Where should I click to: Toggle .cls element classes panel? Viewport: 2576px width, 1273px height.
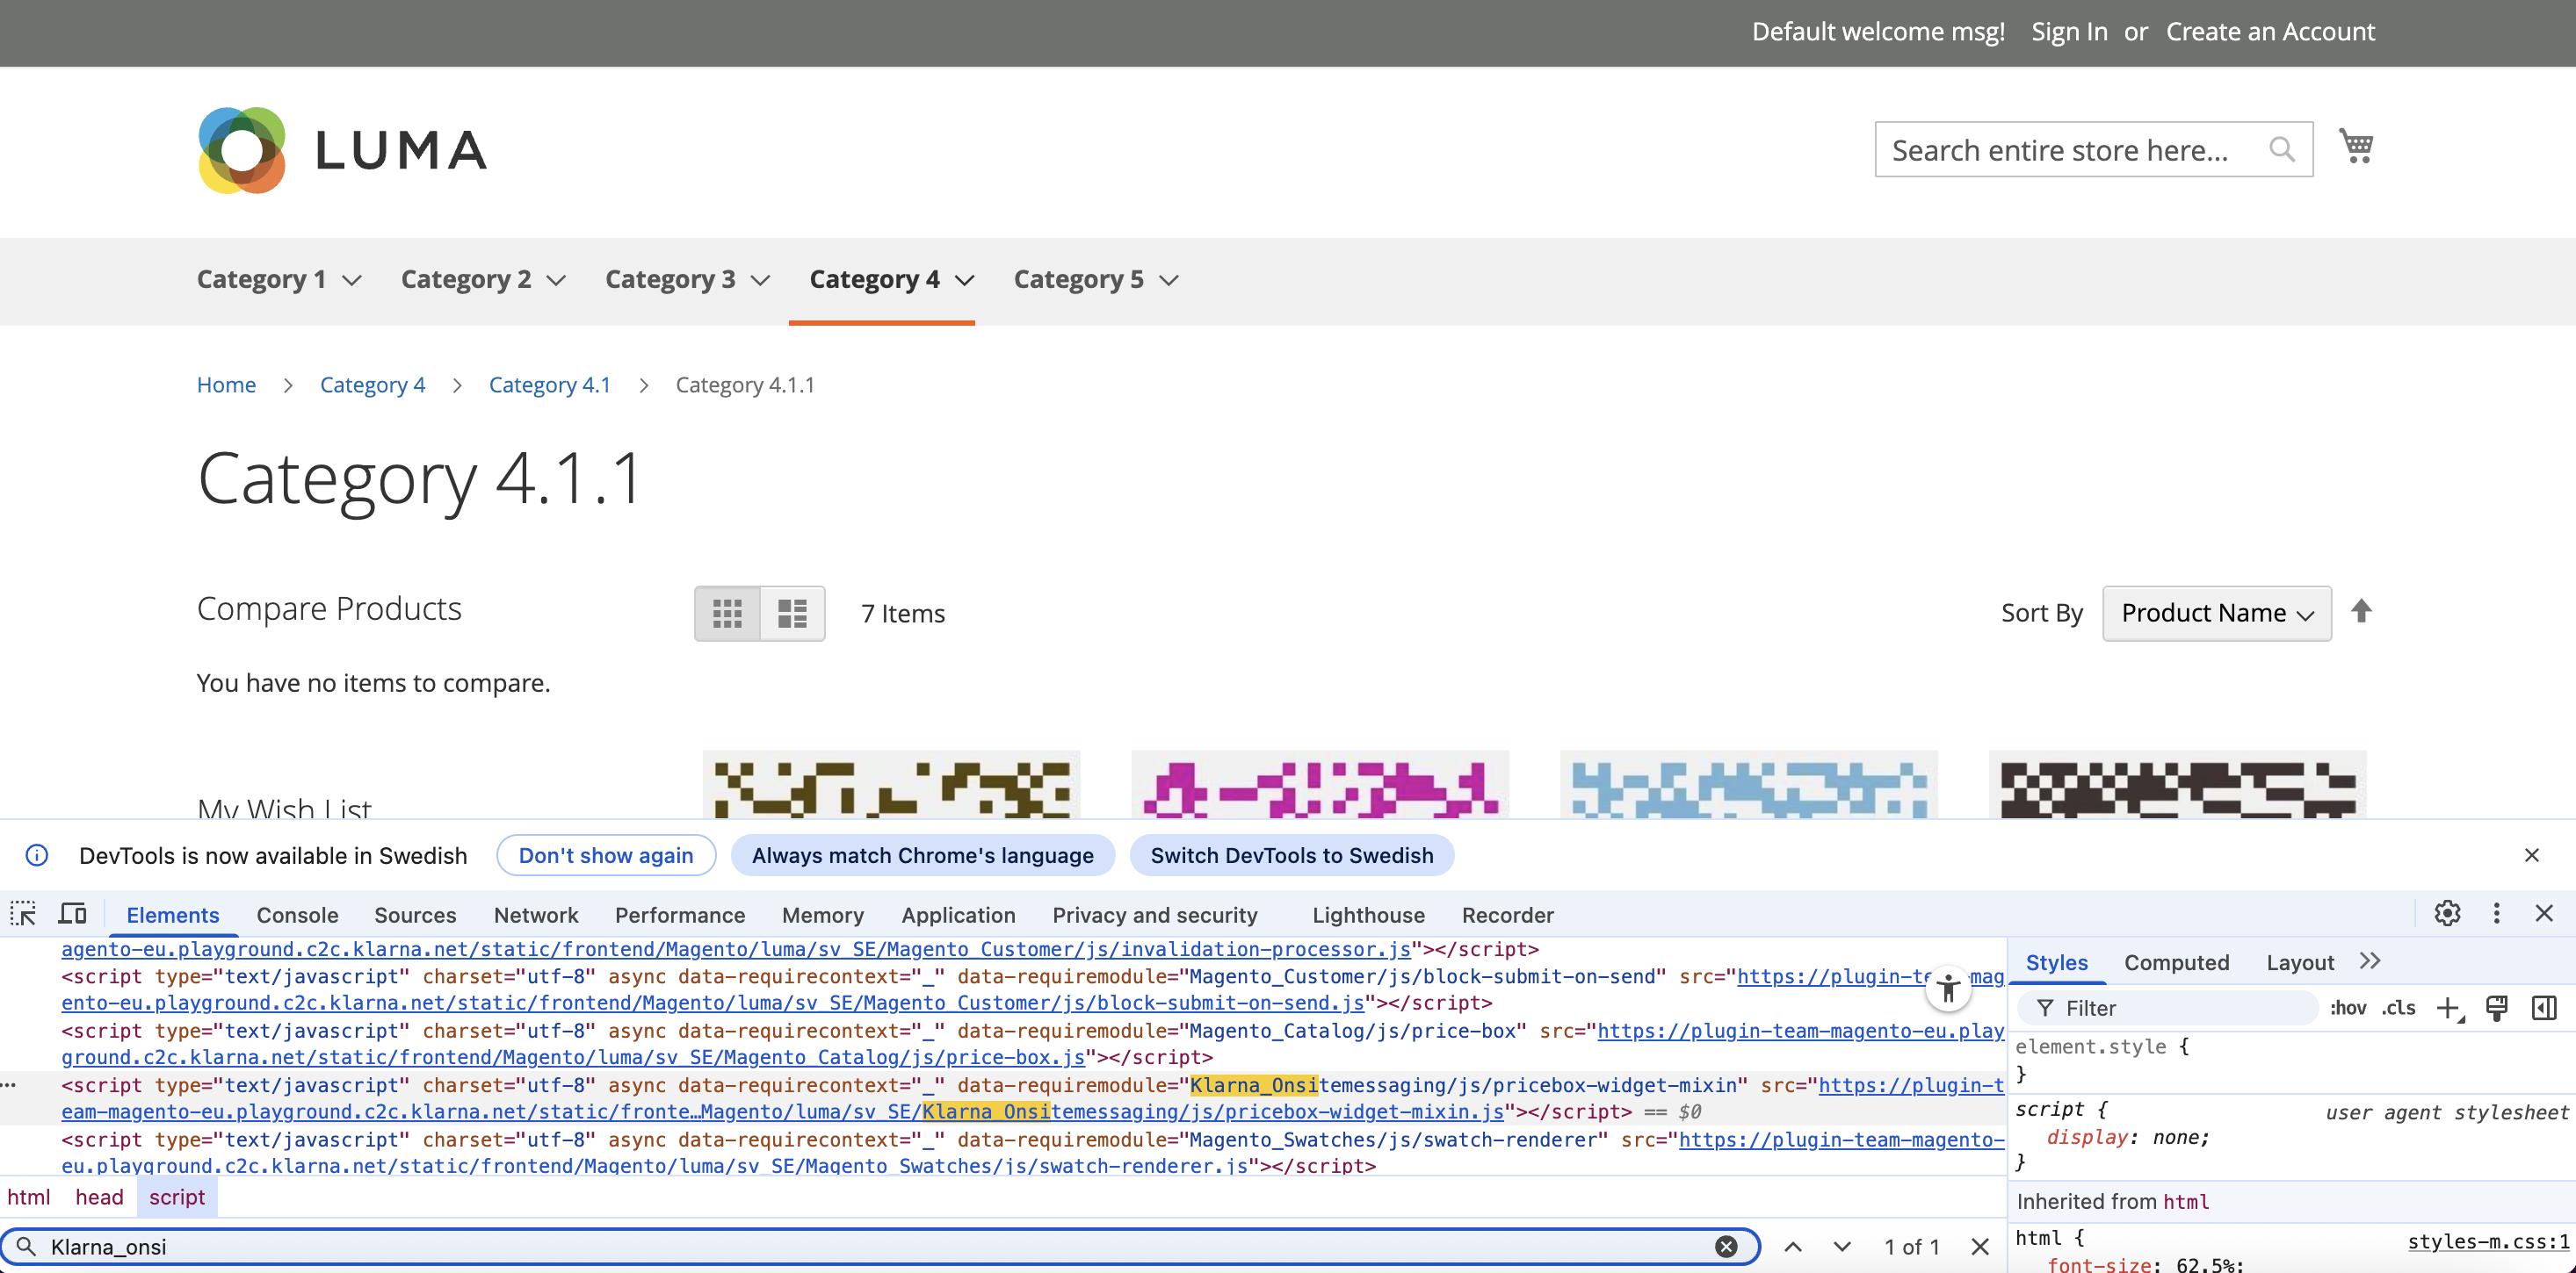[x=2398, y=1008]
